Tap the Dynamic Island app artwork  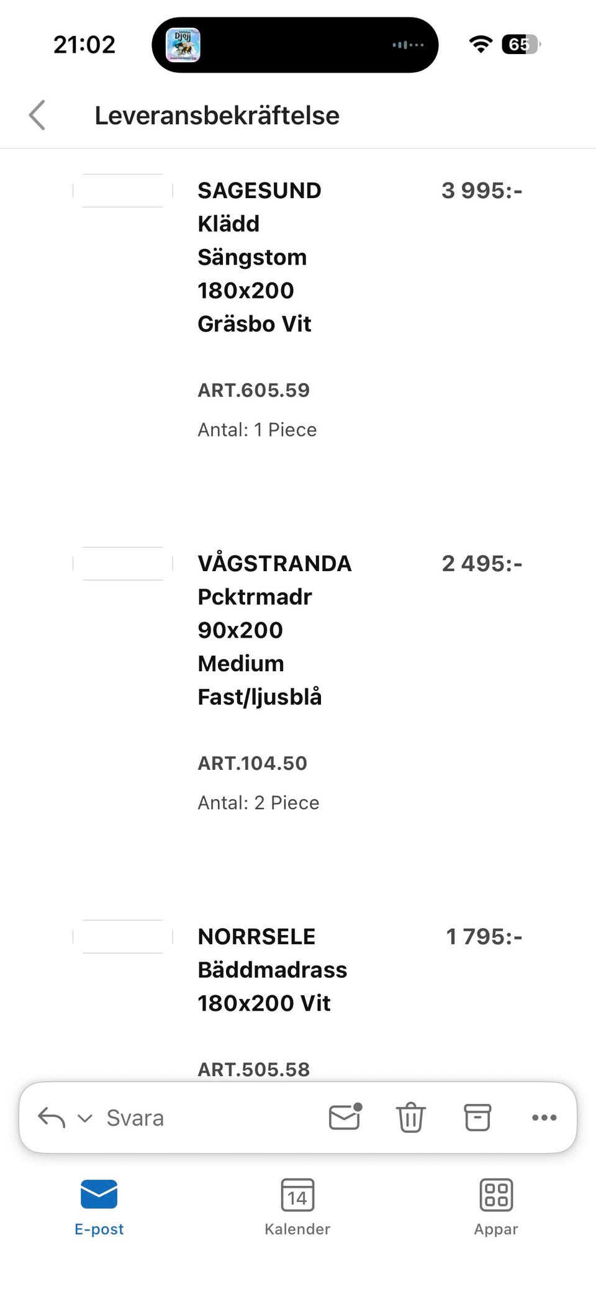(183, 45)
